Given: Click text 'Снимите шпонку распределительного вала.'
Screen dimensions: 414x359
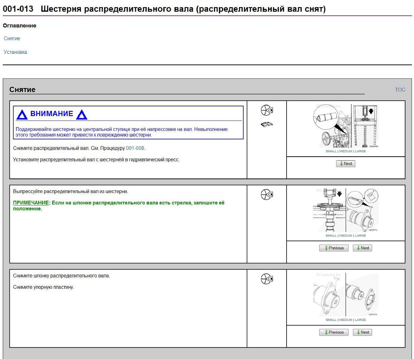Looking at the screenshot, I should 62,276.
